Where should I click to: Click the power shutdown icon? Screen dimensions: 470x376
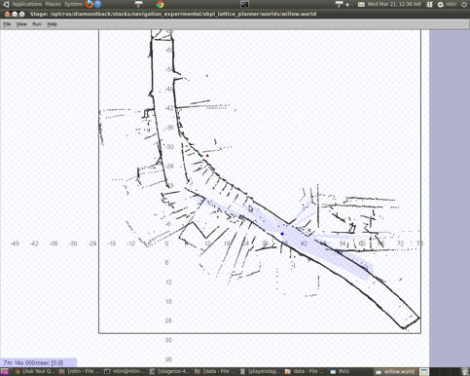(464, 4)
